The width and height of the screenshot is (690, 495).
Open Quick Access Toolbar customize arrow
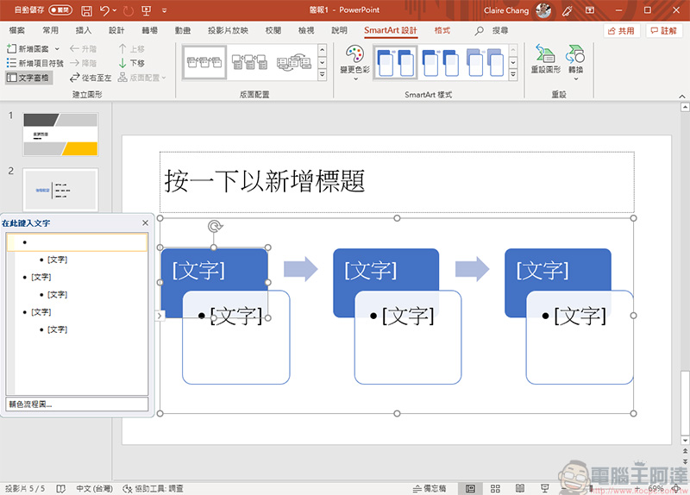click(x=164, y=10)
